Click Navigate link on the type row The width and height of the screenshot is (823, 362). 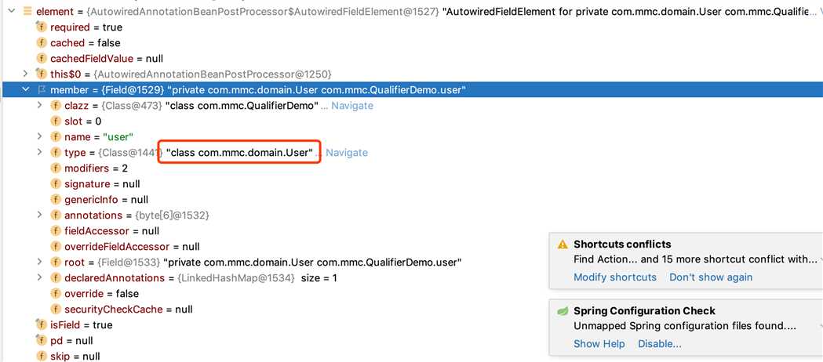tap(347, 153)
